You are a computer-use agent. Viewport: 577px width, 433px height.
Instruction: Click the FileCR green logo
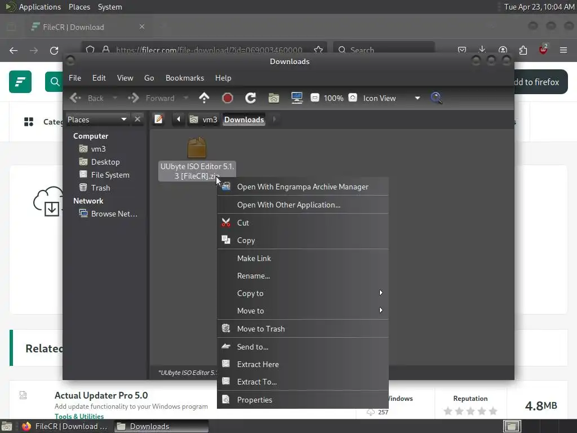(x=20, y=82)
